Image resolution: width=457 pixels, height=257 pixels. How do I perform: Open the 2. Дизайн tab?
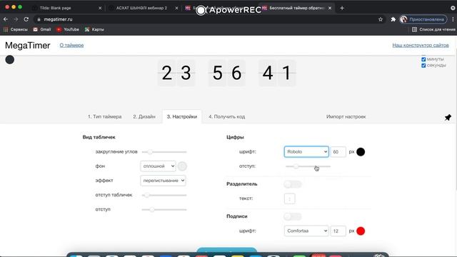click(144, 116)
